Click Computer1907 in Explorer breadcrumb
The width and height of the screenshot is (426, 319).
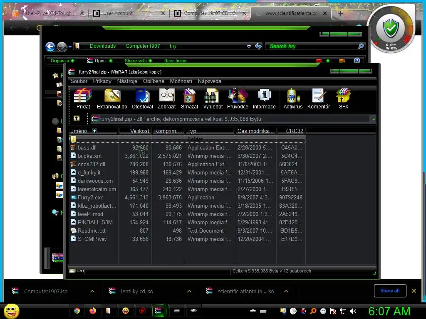[143, 46]
